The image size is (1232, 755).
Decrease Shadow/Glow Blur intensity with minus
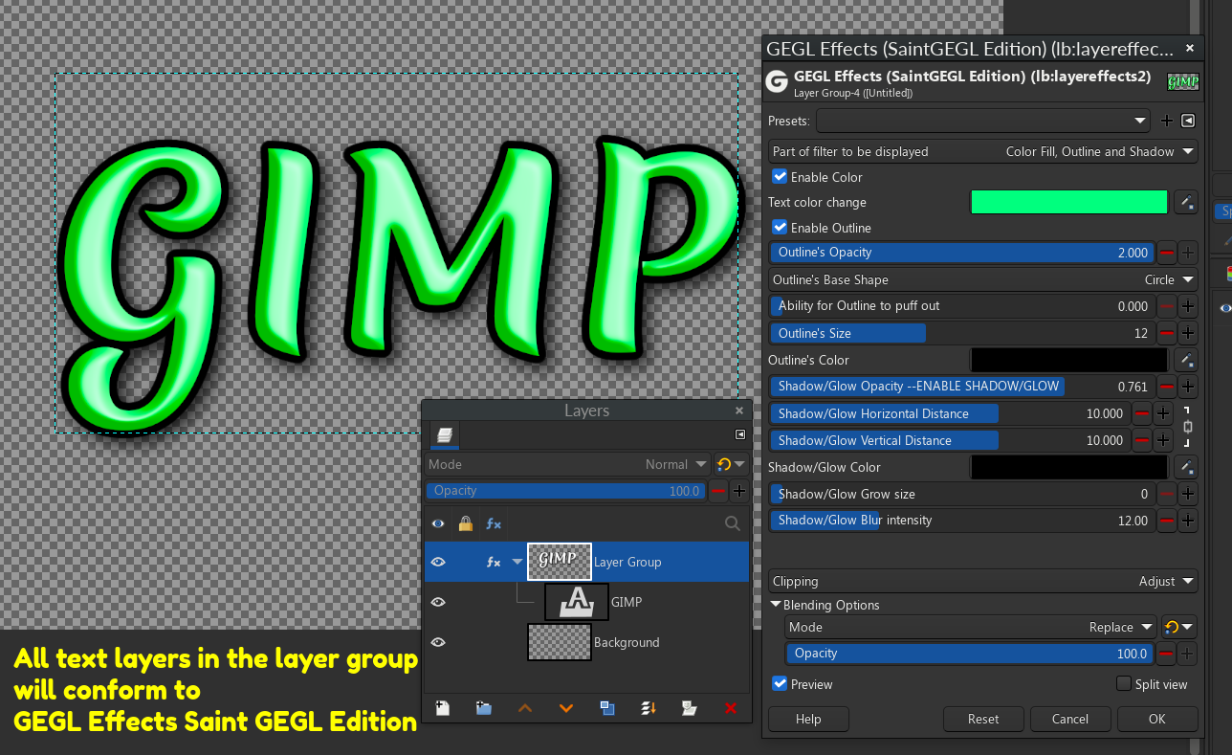tap(1167, 521)
